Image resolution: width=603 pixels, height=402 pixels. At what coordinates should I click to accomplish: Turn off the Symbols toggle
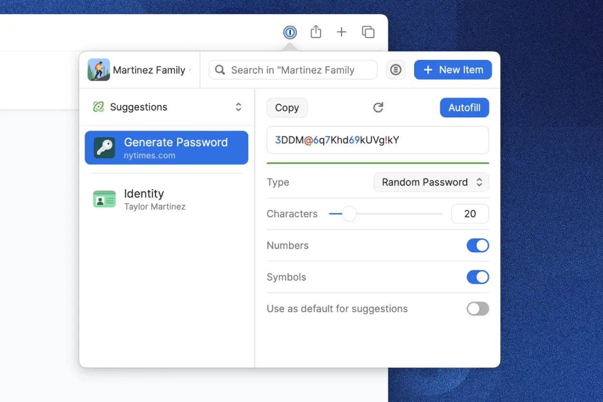[x=478, y=277]
